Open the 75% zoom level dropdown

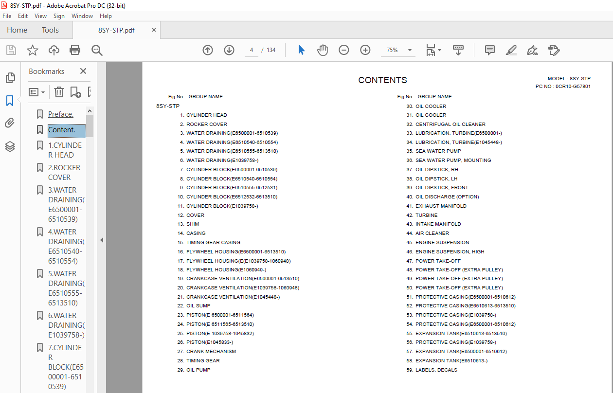[397, 50]
